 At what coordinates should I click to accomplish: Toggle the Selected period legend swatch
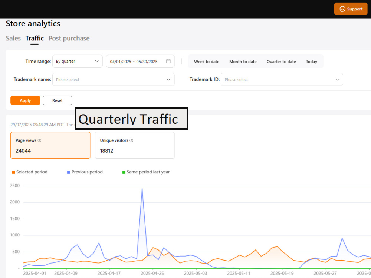tap(13, 172)
